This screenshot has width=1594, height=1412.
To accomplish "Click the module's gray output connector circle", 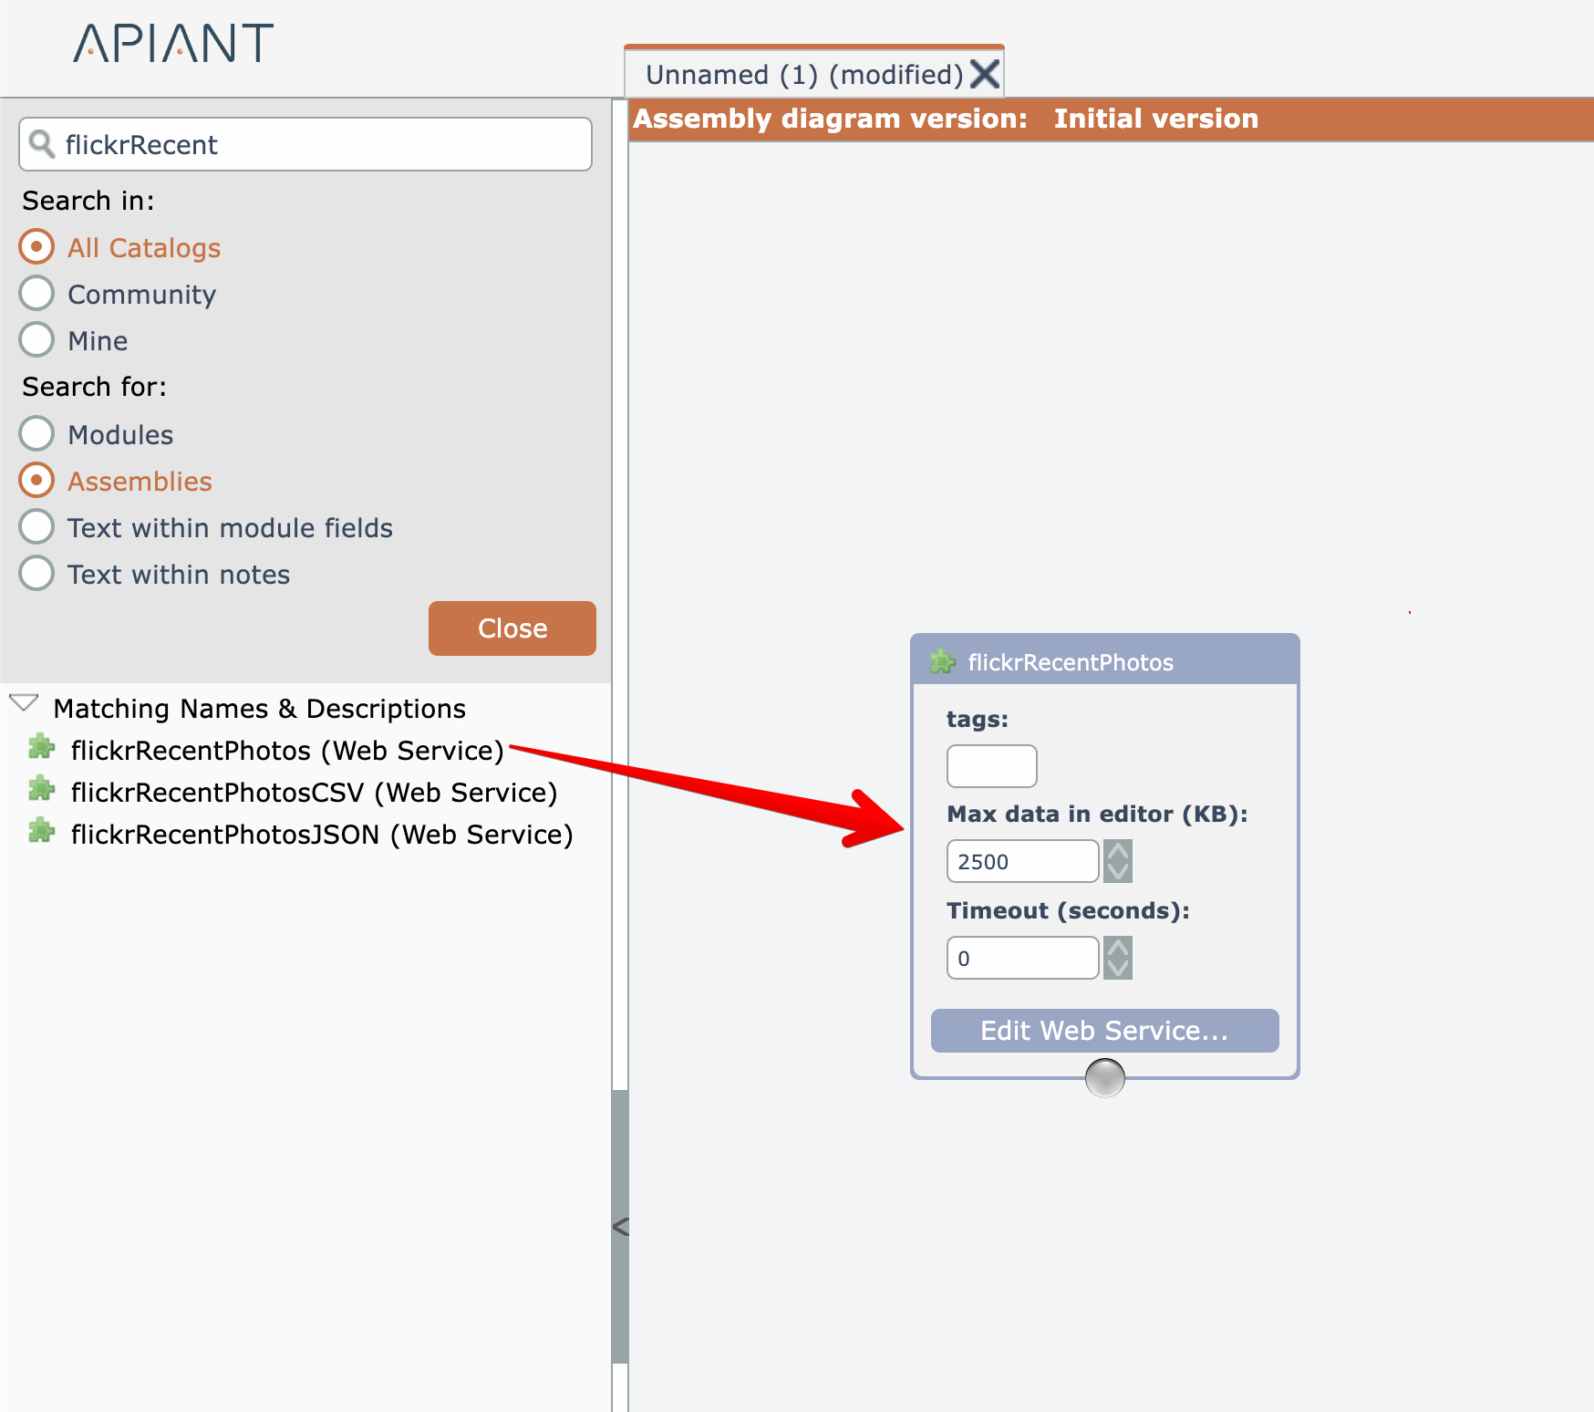I will click(1104, 1077).
